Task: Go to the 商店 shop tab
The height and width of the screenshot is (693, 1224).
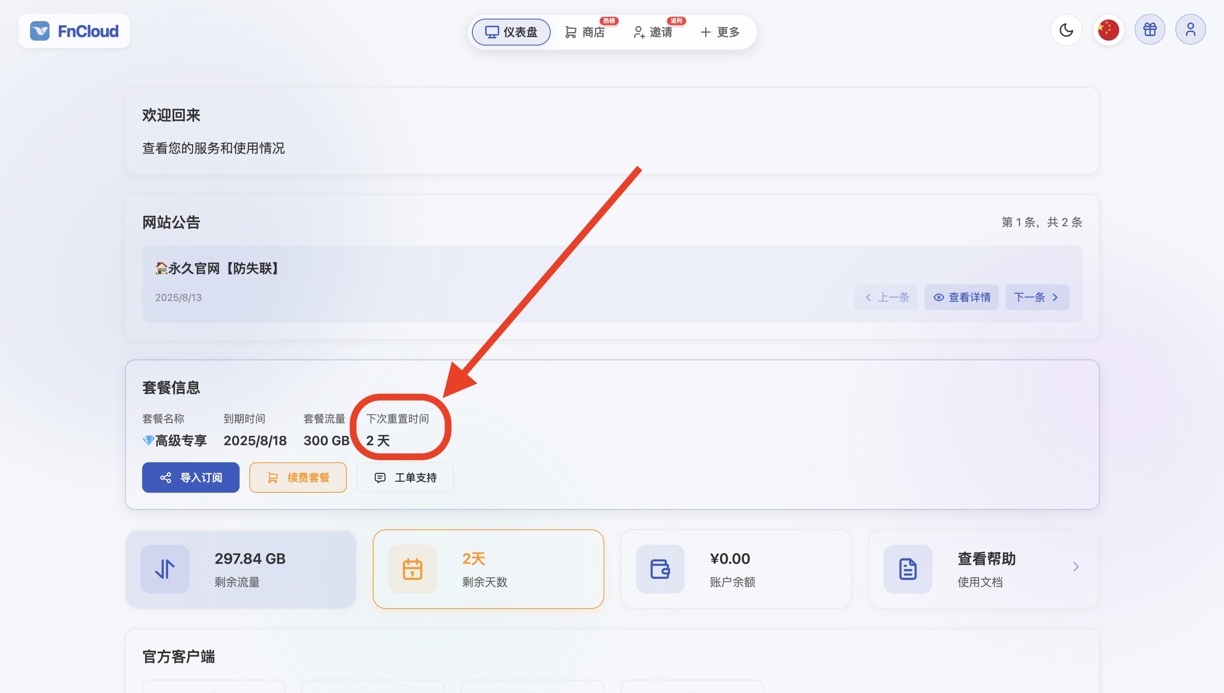Action: tap(585, 32)
